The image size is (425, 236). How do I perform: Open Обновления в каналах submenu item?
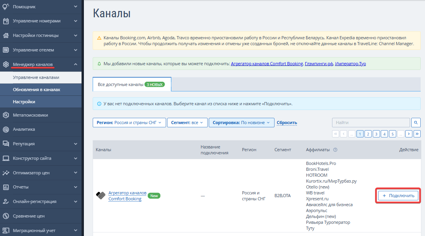click(37, 90)
